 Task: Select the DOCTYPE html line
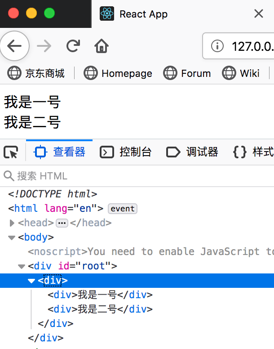point(53,194)
